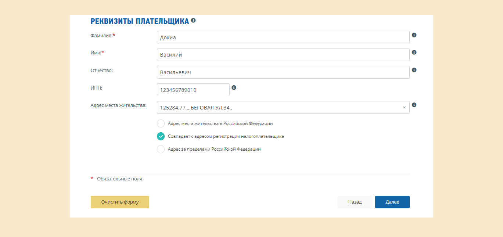
Task: Select 'Адрес места жительства в Российской Федерации' option
Action: point(161,123)
